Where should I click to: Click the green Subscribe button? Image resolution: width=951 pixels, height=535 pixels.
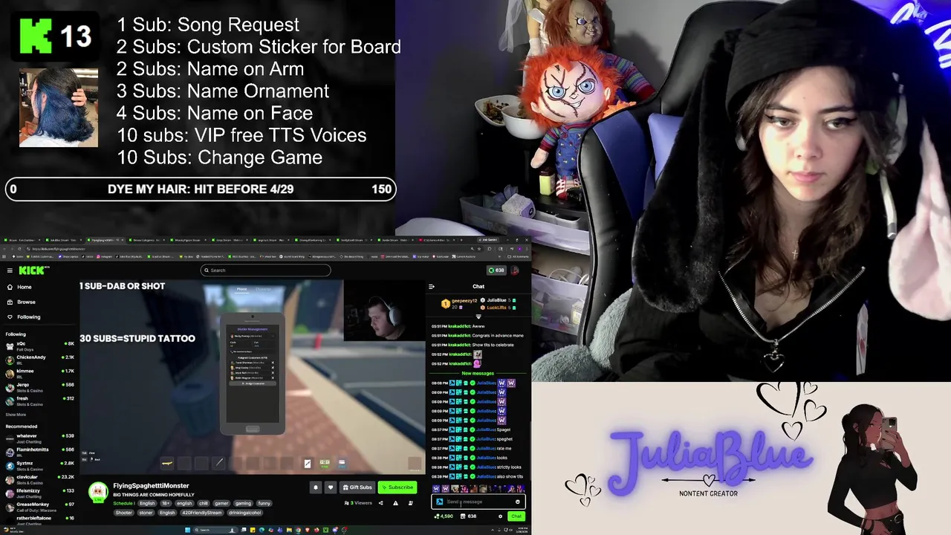click(397, 487)
